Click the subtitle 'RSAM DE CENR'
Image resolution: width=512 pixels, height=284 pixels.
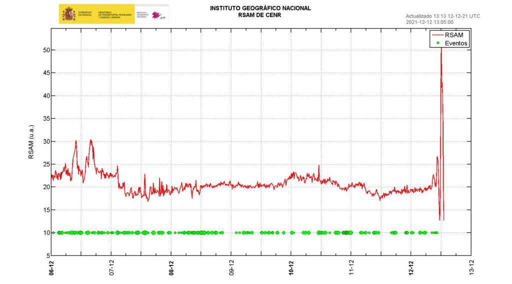259,15
